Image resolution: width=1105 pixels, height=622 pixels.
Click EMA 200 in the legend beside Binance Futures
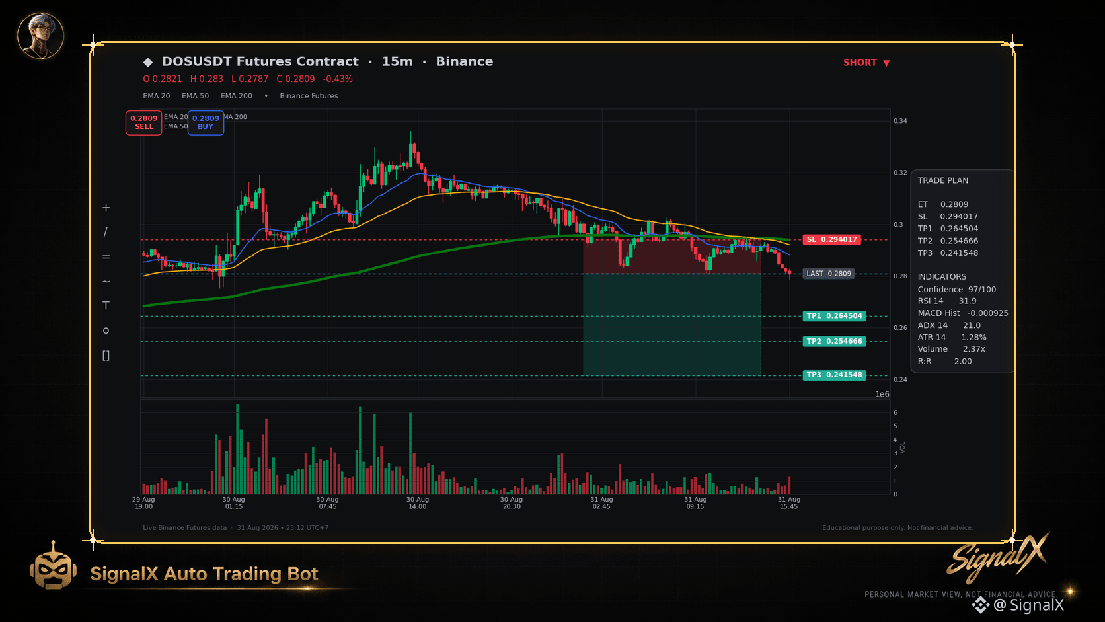(x=237, y=96)
